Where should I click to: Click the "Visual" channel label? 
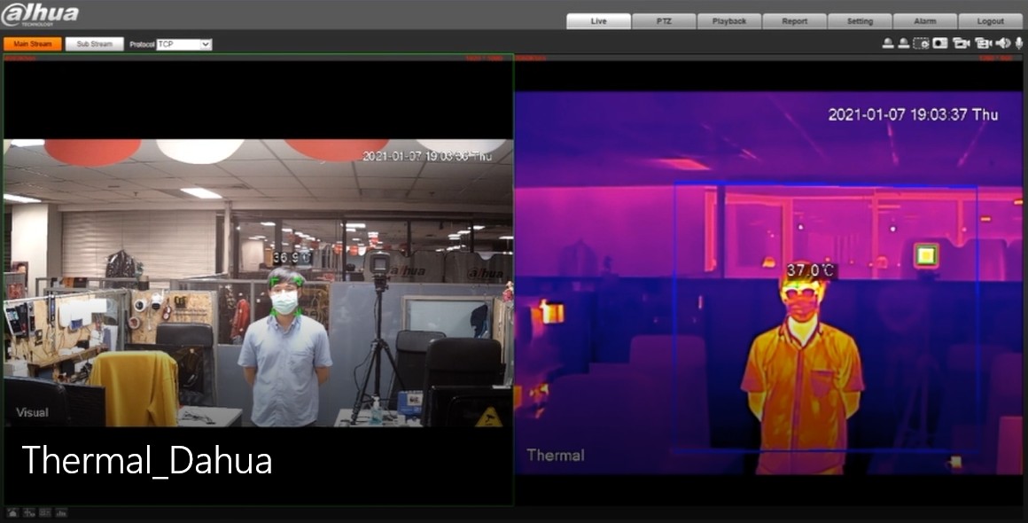[x=32, y=413]
